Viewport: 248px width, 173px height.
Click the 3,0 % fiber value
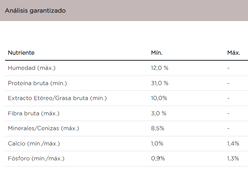pyautogui.click(x=159, y=113)
